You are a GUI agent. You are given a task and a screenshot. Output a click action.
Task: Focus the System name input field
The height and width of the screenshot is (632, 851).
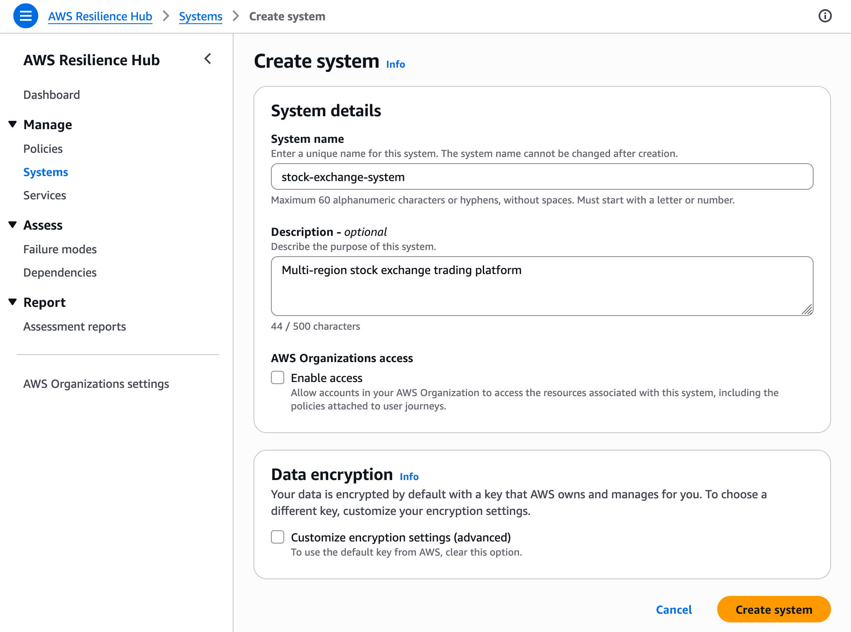click(x=542, y=176)
